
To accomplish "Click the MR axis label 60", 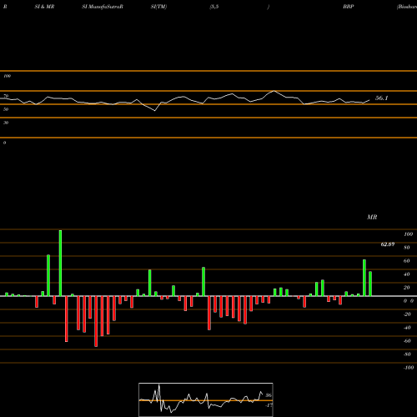I will [407, 261].
